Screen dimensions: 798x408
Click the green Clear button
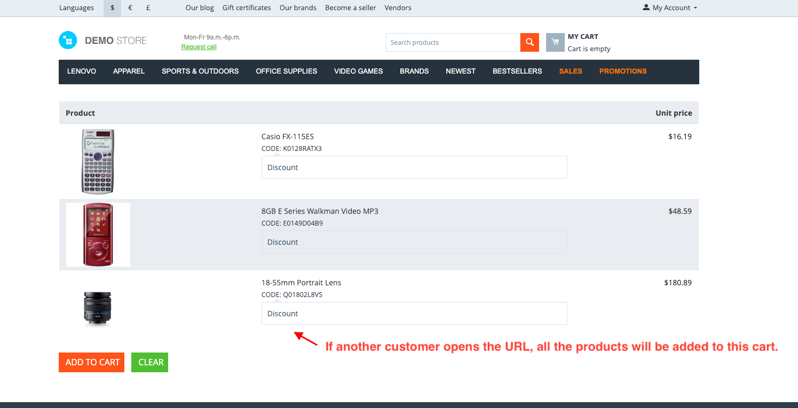pos(149,363)
